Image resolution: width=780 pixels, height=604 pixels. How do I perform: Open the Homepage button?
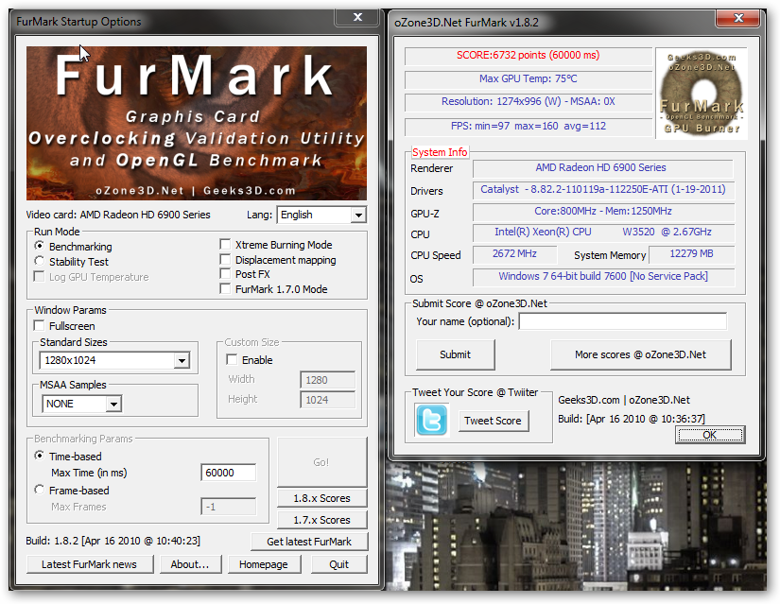[x=264, y=564]
